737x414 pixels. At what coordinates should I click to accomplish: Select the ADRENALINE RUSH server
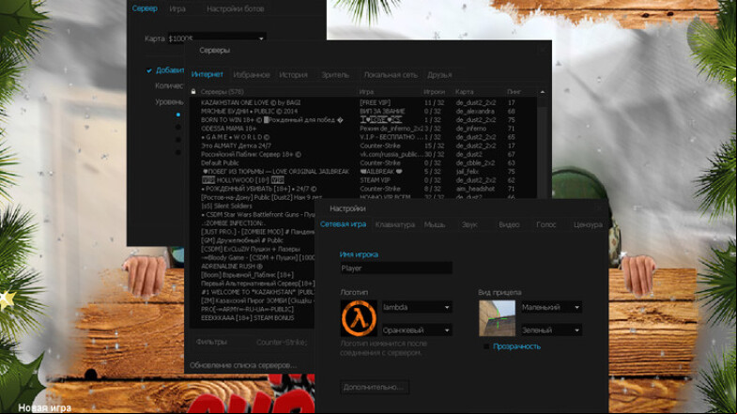(232, 267)
